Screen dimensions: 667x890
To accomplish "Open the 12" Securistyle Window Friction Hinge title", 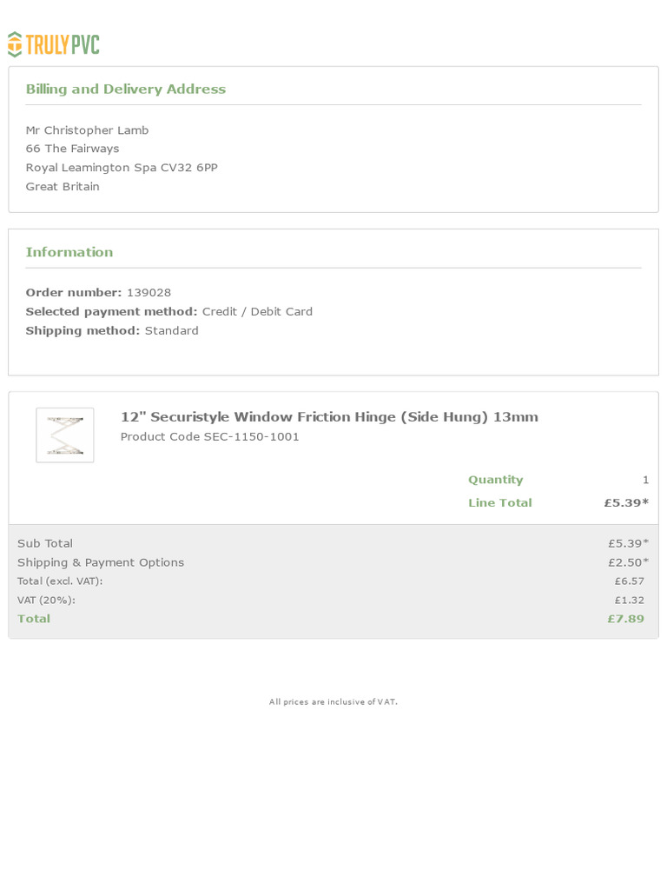I will tap(329, 417).
